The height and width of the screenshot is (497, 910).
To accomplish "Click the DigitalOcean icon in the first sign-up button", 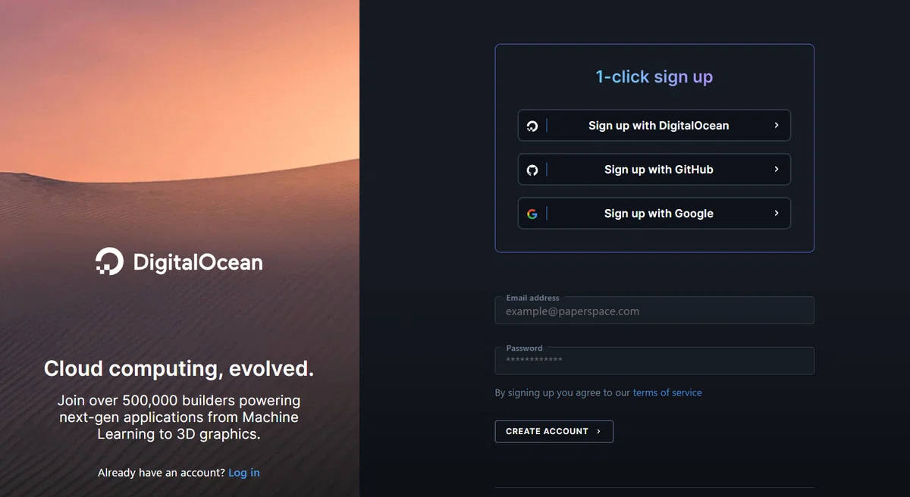I will pyautogui.click(x=532, y=126).
